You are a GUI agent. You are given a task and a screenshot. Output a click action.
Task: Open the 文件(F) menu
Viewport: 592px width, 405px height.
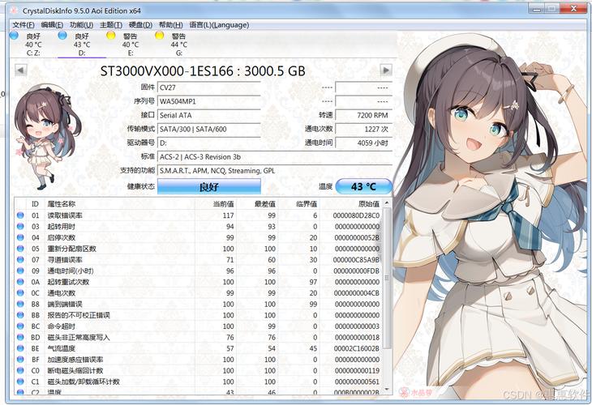coord(24,25)
